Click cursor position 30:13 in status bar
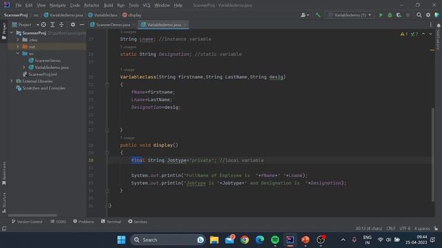The width and height of the screenshot is (442, 248). point(369,228)
